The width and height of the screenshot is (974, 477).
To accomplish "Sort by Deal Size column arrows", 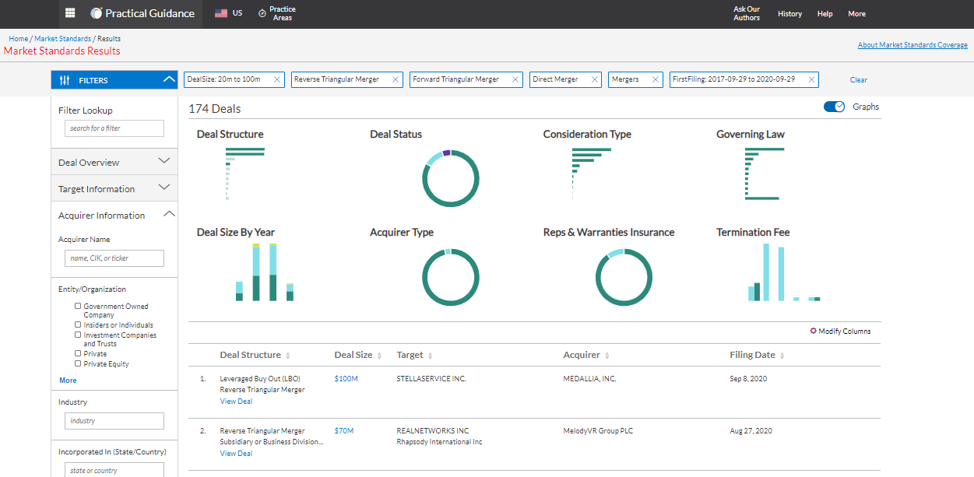I will (x=380, y=356).
